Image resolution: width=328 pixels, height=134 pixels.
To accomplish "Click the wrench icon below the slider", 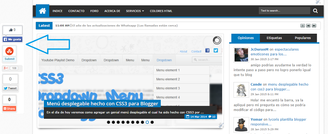I will coord(221,125).
